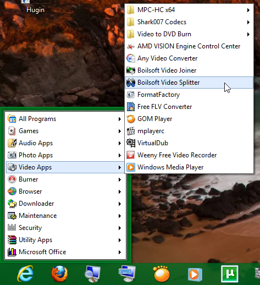This screenshot has height=285, width=260.
Task: Click the Any Video Converter icon
Action: pos(131,58)
